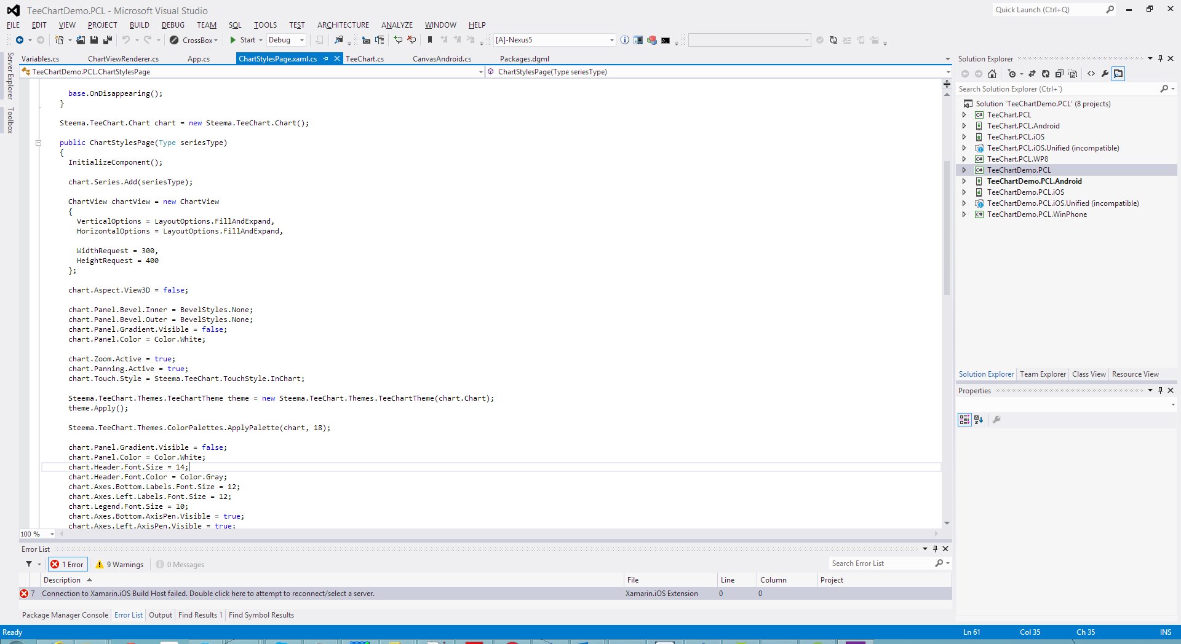Expand the TeeChart.PCL.Android project node

tap(964, 126)
